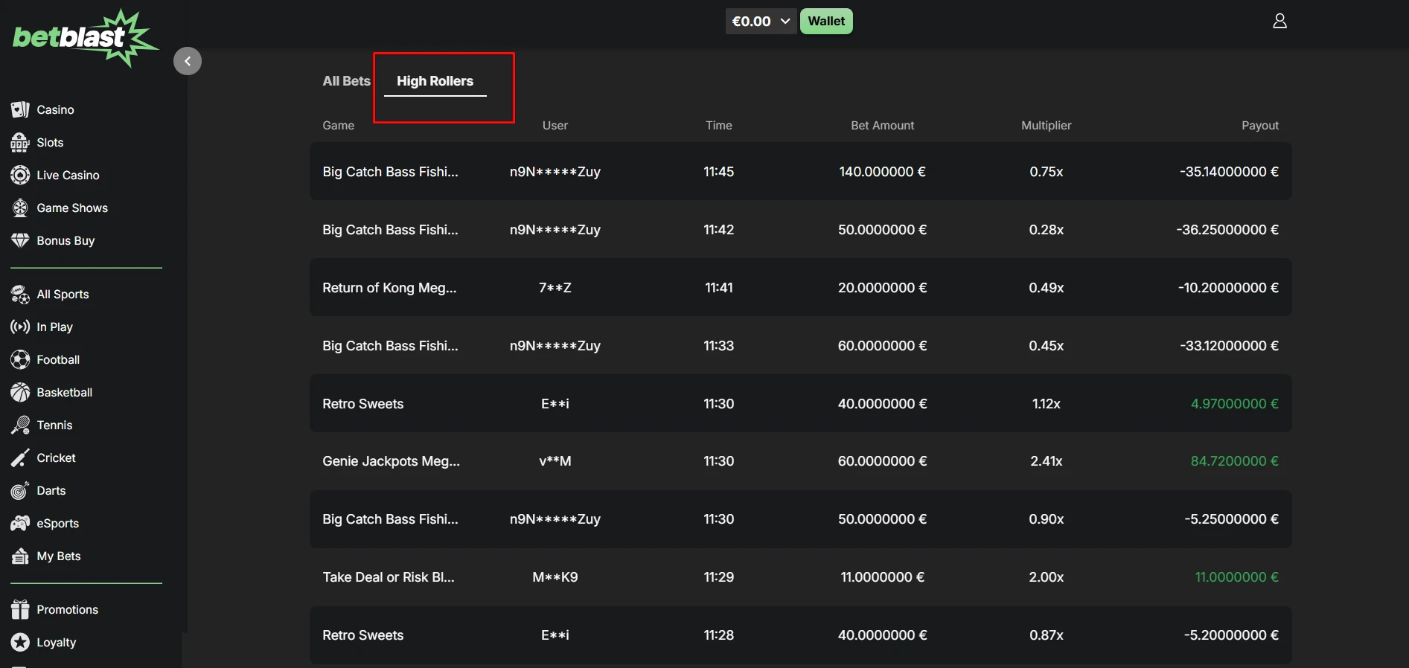Click the Cricket bat icon
The width and height of the screenshot is (1409, 668).
pyautogui.click(x=20, y=457)
